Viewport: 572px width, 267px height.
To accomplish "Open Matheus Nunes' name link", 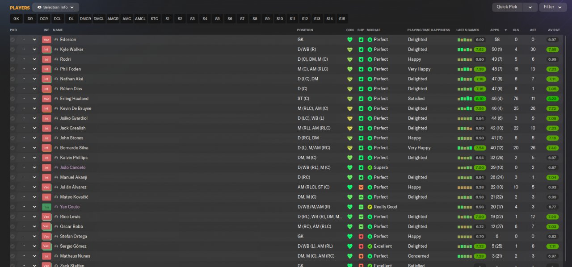I will pyautogui.click(x=75, y=256).
